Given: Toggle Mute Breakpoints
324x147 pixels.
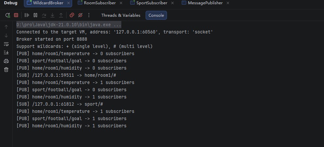Looking at the screenshot, I should [x=80, y=15].
